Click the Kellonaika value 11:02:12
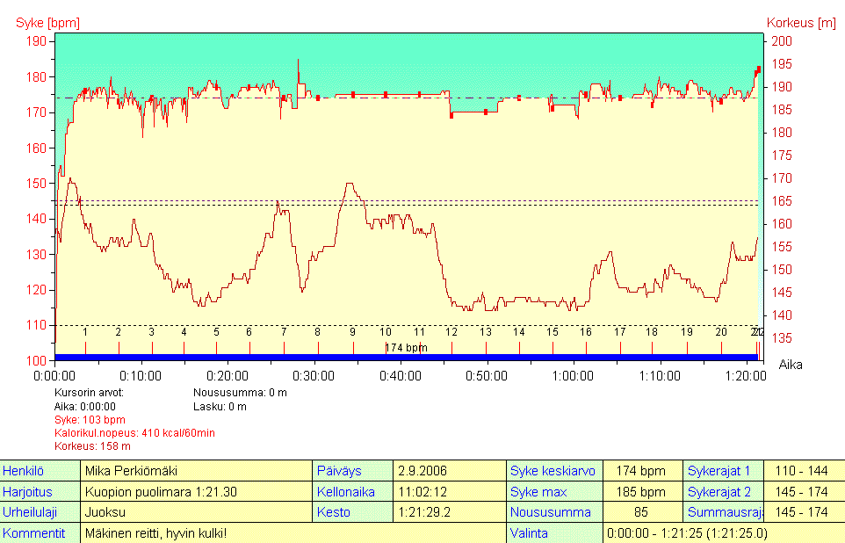845x543 pixels. pyautogui.click(x=448, y=492)
